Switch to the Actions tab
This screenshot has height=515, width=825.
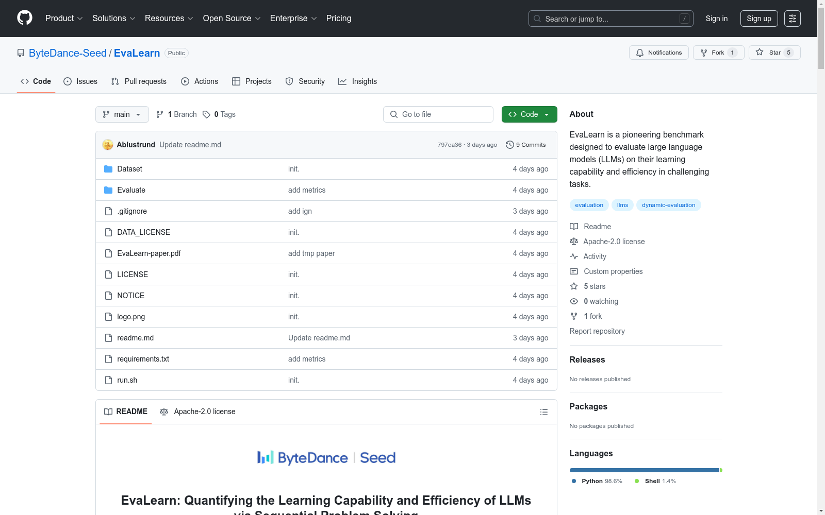point(200,81)
